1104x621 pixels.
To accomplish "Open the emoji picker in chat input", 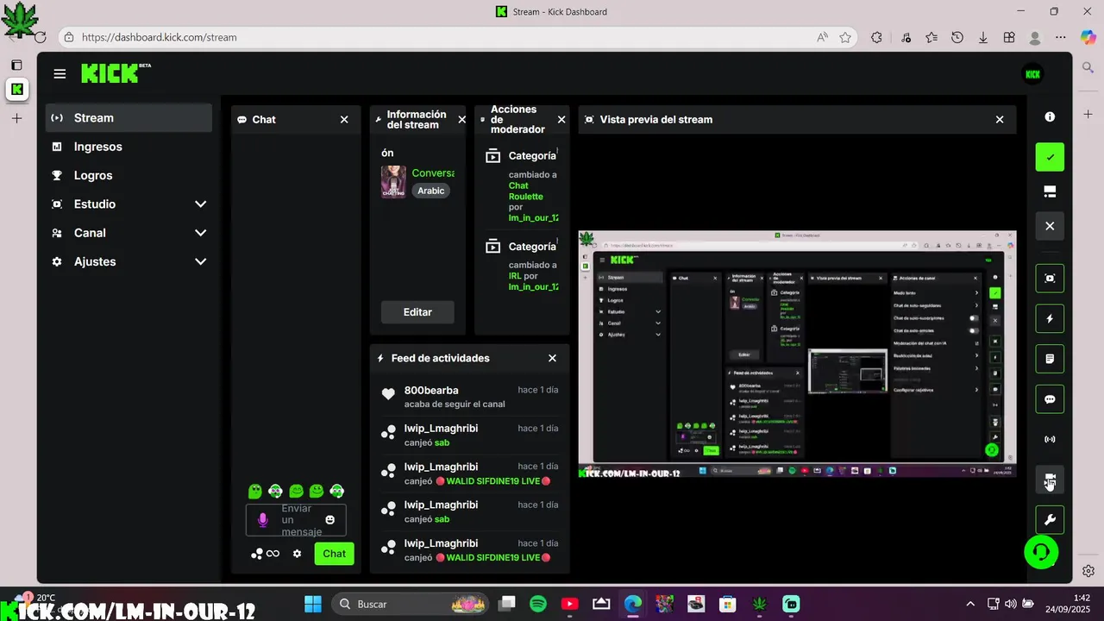I will click(329, 520).
